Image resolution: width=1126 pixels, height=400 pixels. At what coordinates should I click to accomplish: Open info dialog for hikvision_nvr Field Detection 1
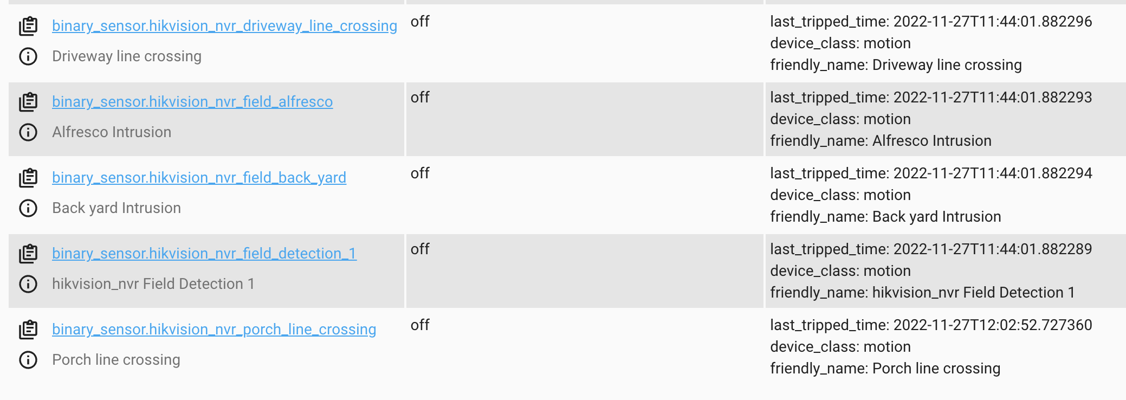28,283
